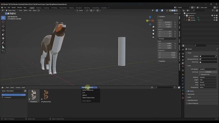
Task: Toggle the snapping magnet
Action: click(91, 11)
